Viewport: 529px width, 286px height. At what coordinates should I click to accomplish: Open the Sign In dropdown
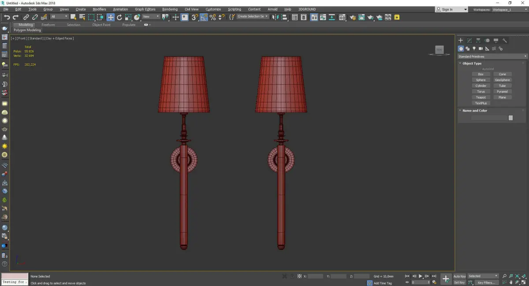(451, 9)
